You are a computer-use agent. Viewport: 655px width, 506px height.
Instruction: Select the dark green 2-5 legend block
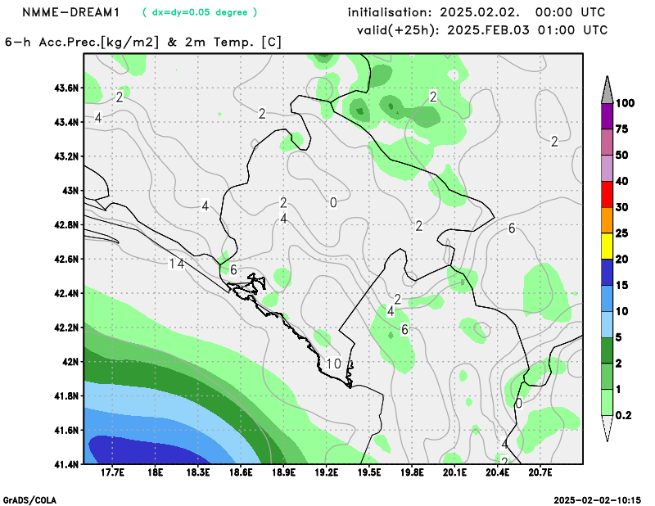click(607, 350)
